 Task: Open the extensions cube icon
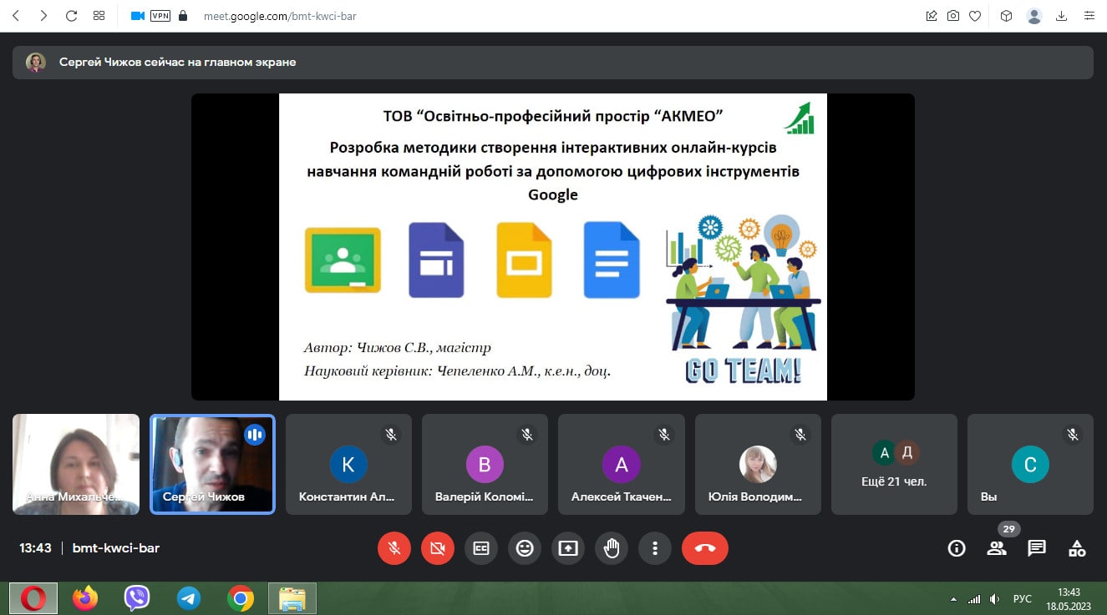pos(1007,16)
